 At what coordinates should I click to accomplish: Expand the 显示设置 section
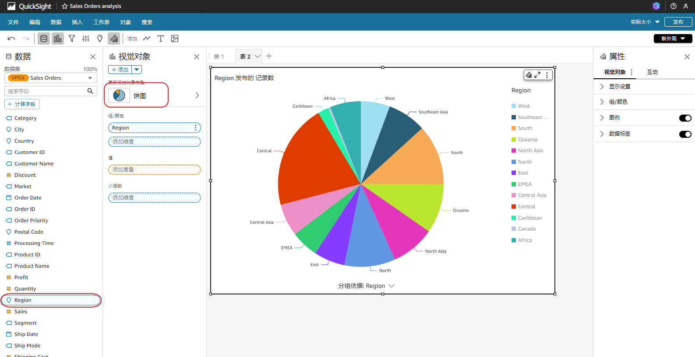tap(619, 87)
